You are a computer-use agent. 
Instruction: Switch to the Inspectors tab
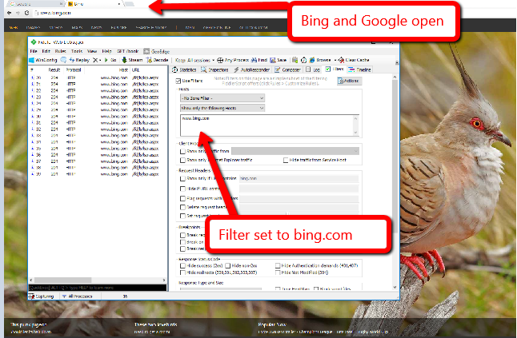click(214, 70)
